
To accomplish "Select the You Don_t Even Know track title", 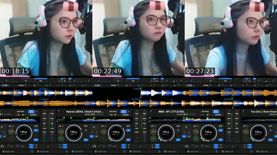I will click(264, 112).
